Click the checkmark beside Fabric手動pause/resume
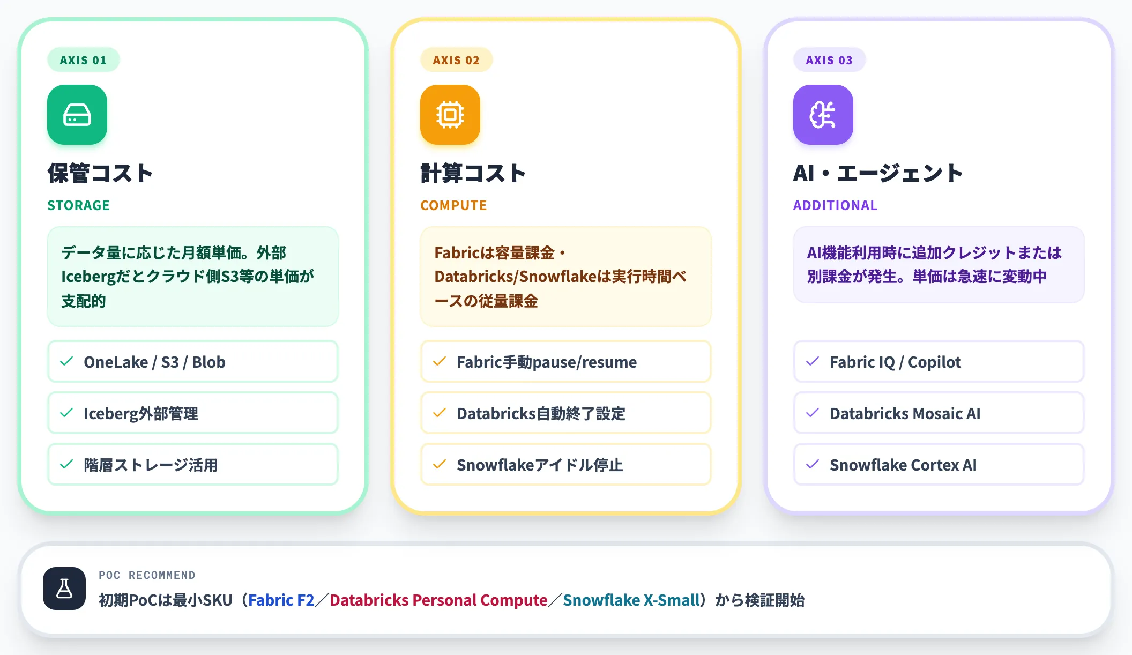Image resolution: width=1132 pixels, height=655 pixels. 440,361
